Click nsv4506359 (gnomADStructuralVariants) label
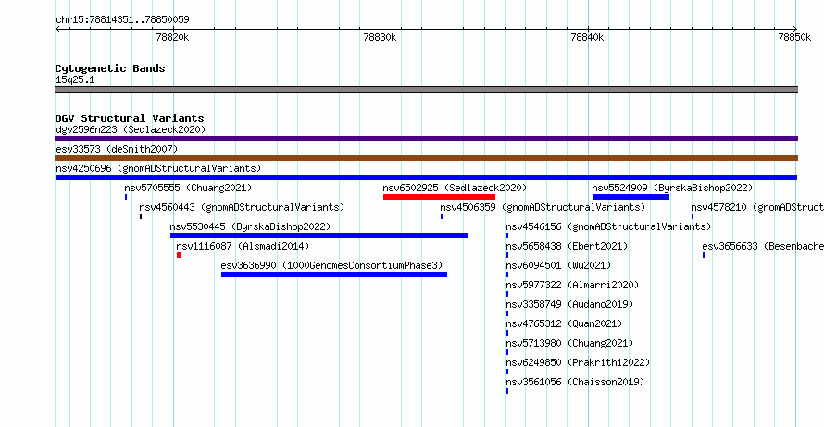 [x=543, y=207]
